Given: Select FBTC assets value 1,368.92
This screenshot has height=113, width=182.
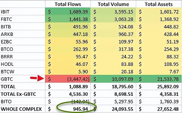Looking at the screenshot, I should (x=169, y=19).
